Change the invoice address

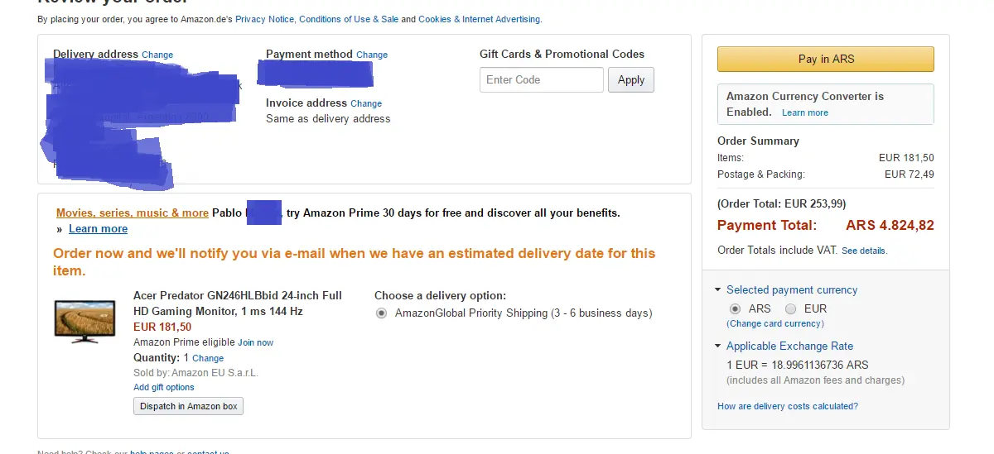click(366, 104)
